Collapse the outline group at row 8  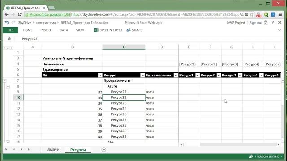(8, 86)
